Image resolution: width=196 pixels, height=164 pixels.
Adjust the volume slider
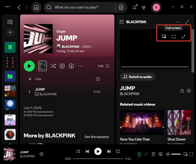(176, 154)
